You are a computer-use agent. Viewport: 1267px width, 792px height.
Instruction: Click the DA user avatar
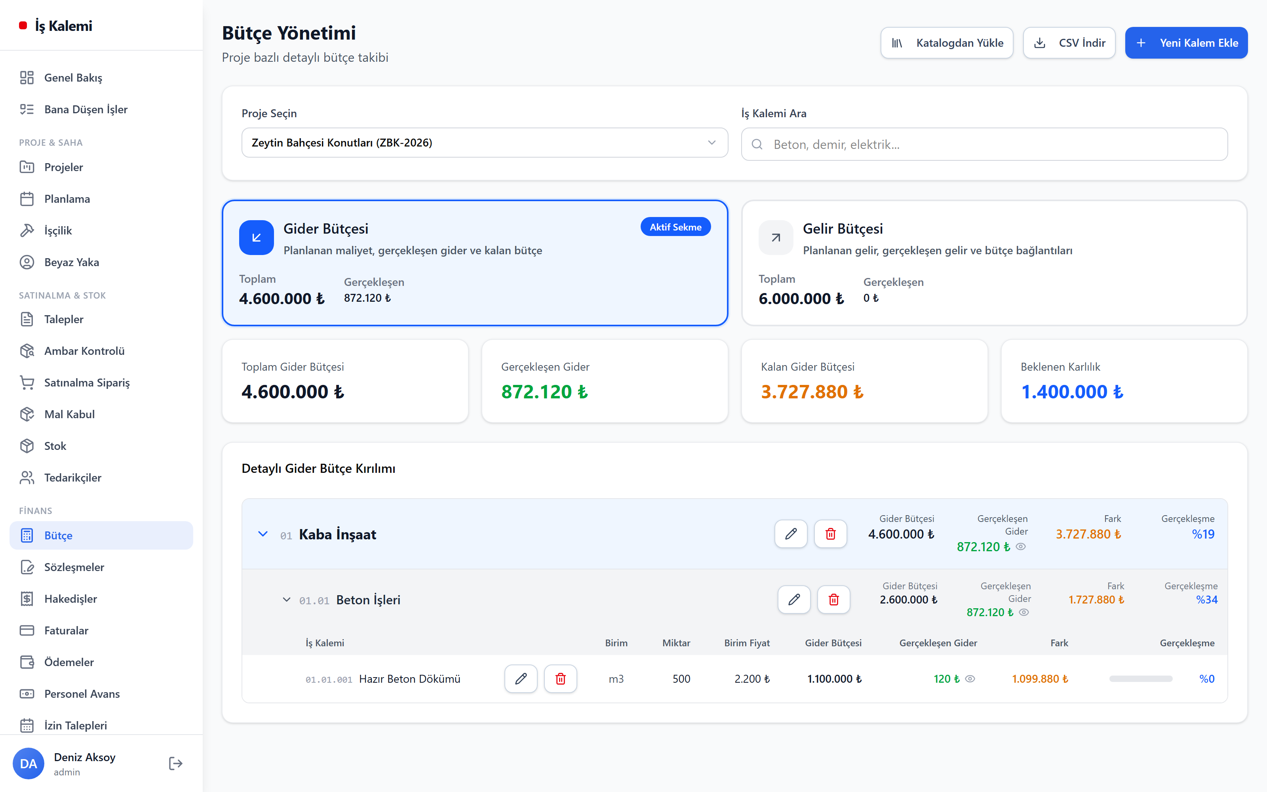click(x=28, y=763)
